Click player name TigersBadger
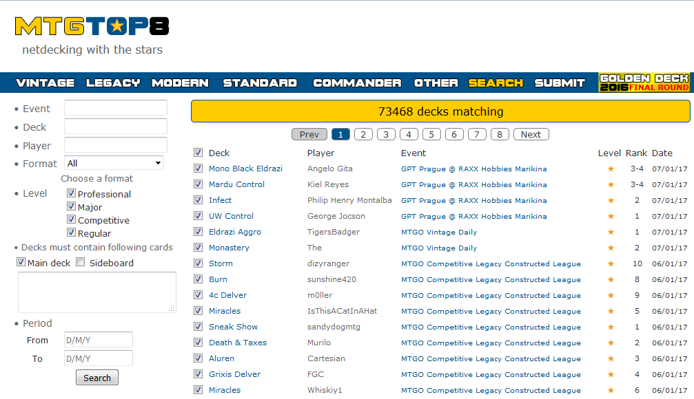This screenshot has width=694, height=399. coord(334,232)
